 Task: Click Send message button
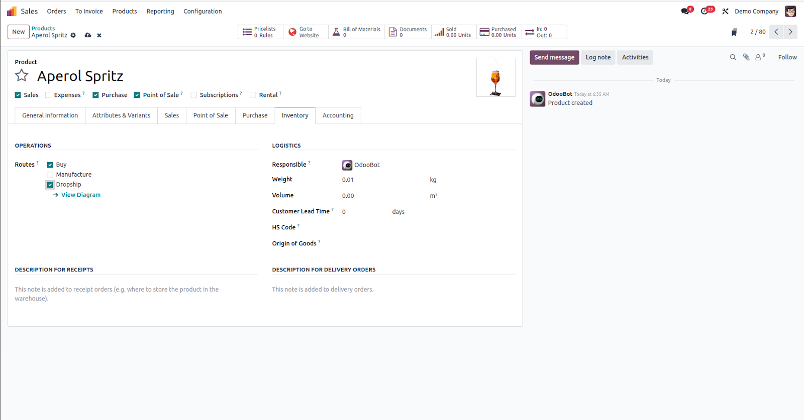click(x=554, y=57)
